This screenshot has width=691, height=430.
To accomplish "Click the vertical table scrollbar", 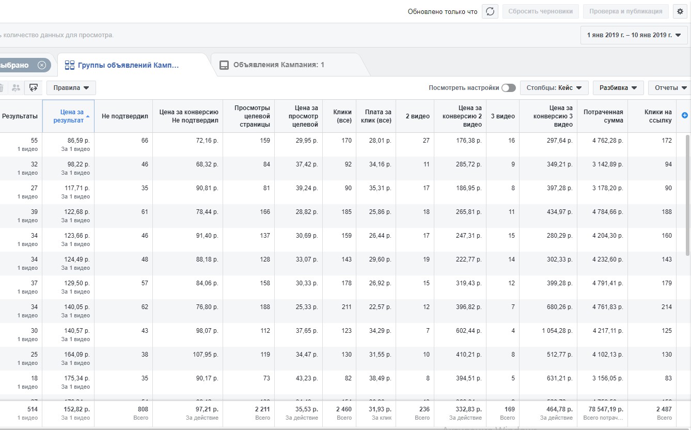I will [687, 195].
